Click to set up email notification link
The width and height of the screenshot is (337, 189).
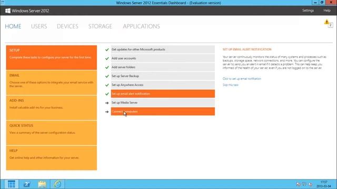[x=242, y=79]
